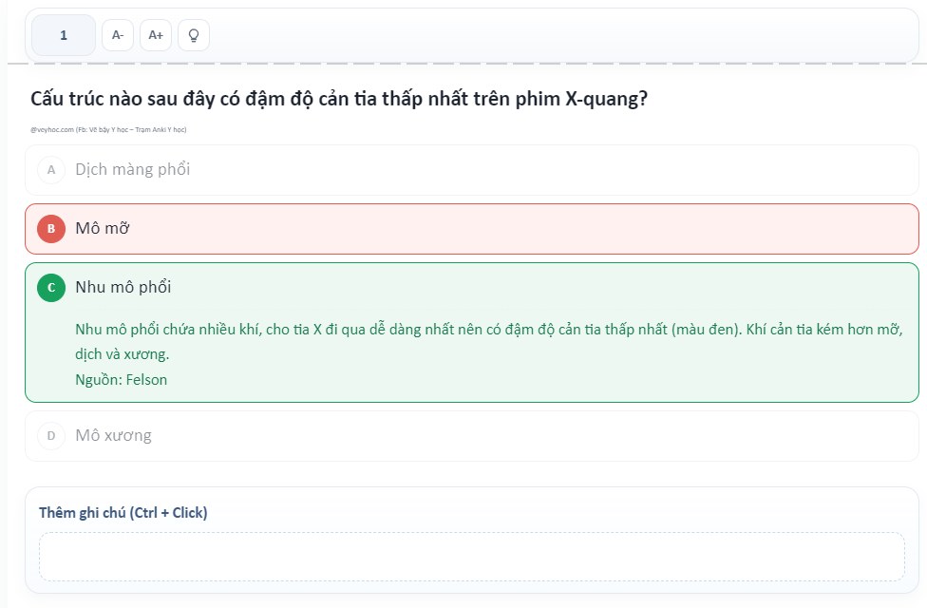This screenshot has height=608, width=927.
Task: Choose the answer text "Nhu mô phổi"
Action: 123,287
